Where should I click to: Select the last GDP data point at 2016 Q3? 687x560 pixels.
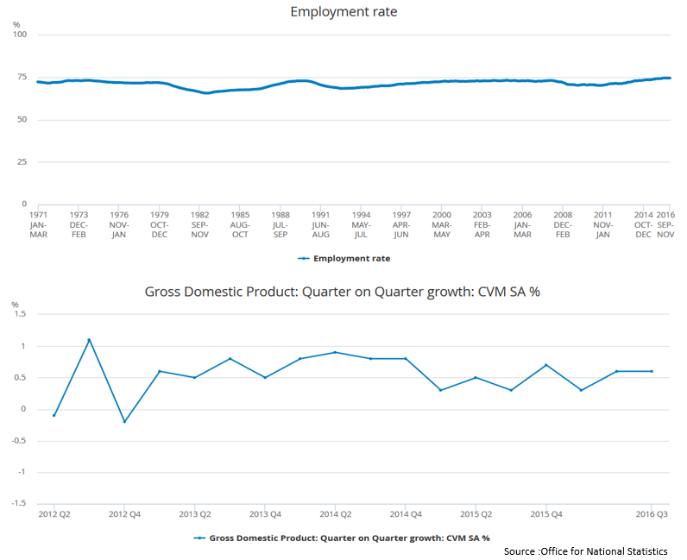click(x=652, y=371)
